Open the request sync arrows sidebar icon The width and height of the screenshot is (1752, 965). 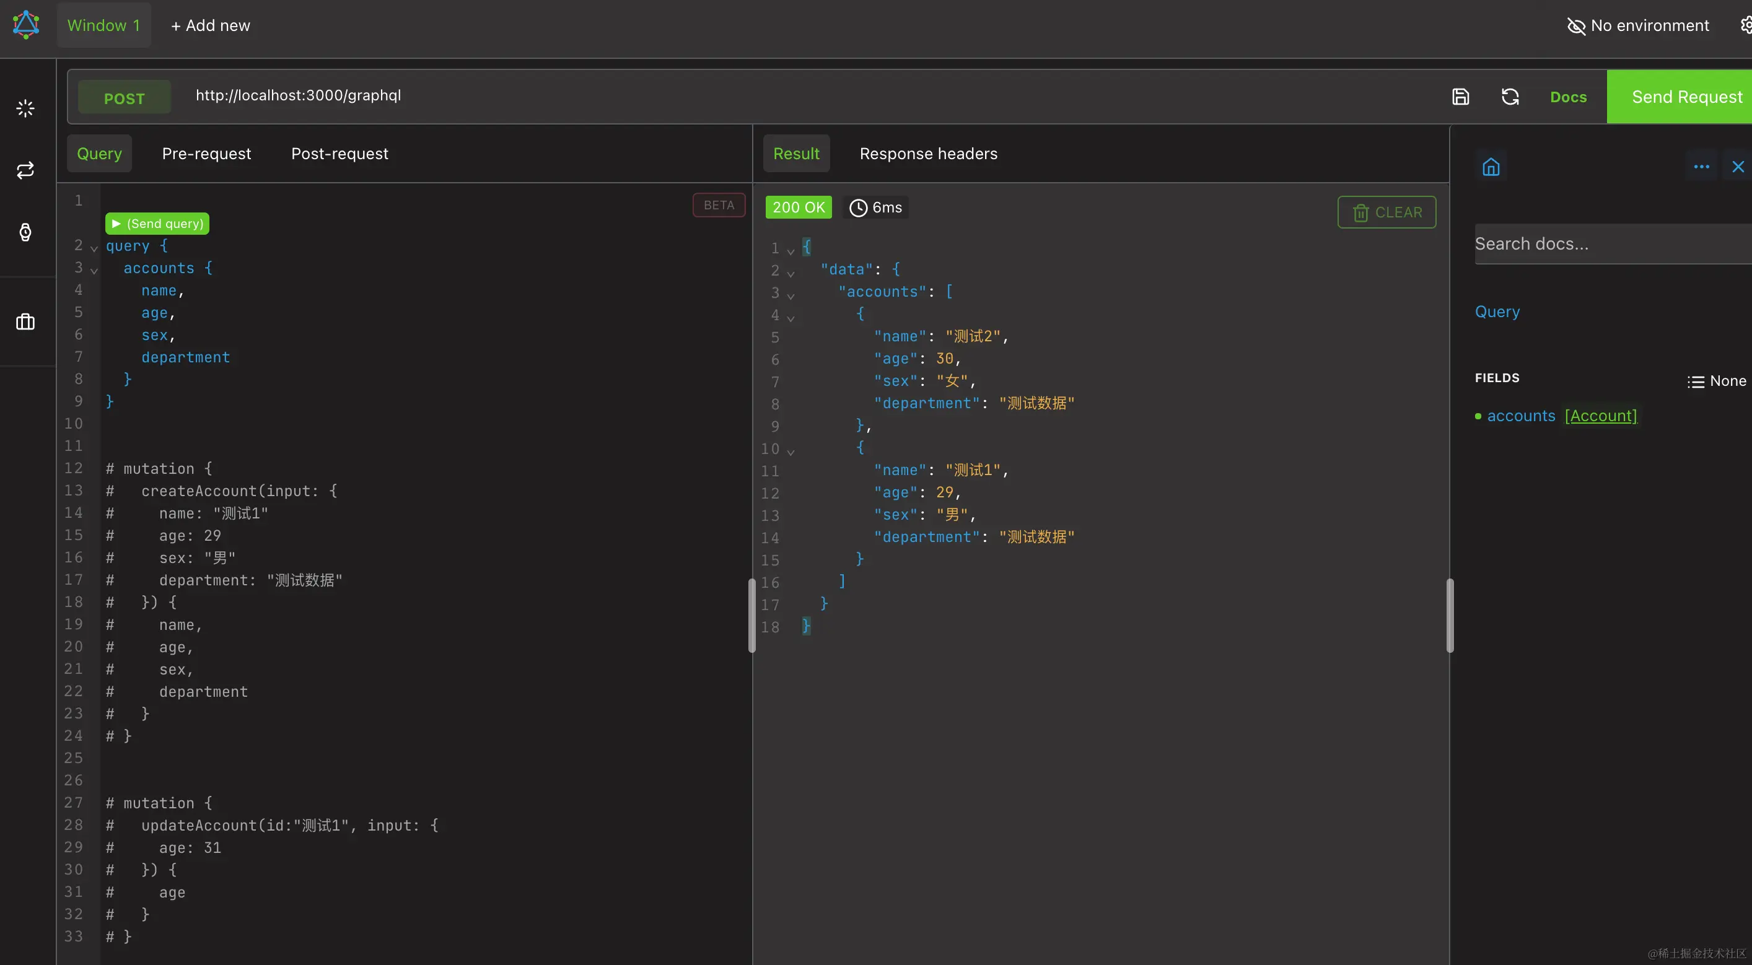pos(25,170)
